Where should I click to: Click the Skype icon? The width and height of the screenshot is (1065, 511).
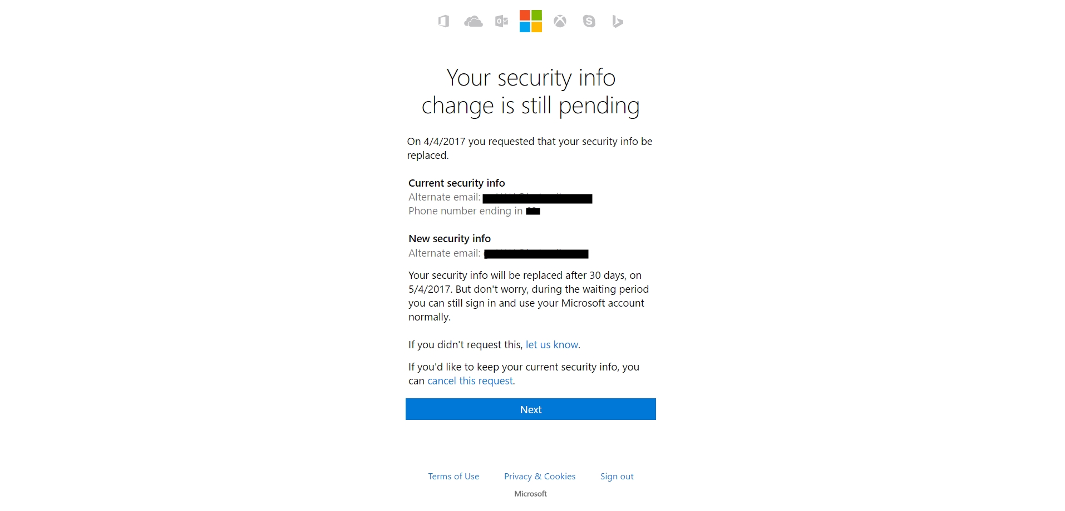click(x=589, y=22)
